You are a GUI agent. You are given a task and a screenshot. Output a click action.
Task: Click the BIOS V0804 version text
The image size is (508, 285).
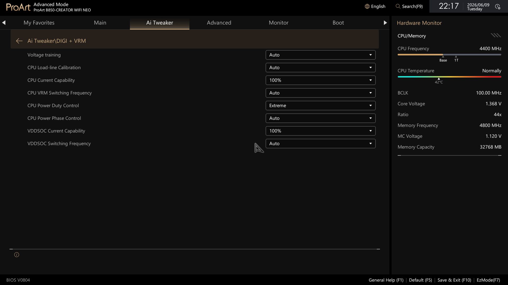tap(18, 280)
